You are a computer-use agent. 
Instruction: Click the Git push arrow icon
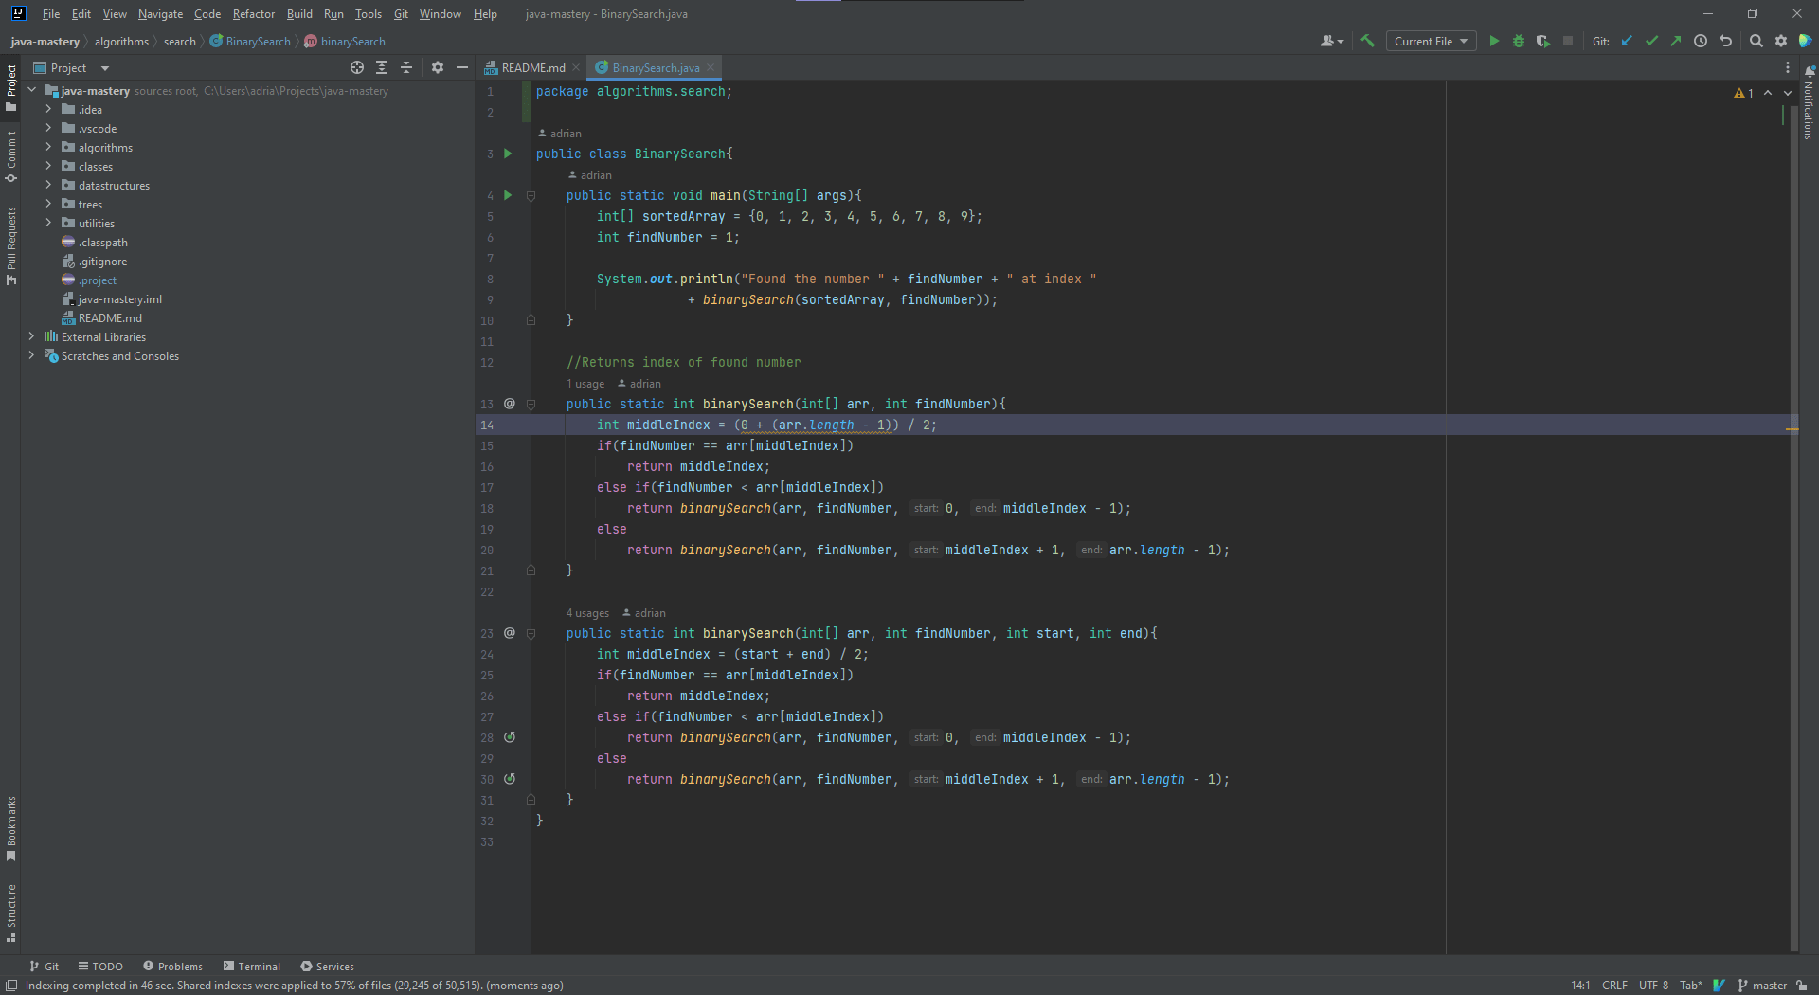(x=1676, y=42)
